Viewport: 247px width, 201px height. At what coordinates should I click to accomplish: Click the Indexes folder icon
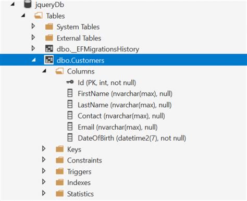point(60,183)
